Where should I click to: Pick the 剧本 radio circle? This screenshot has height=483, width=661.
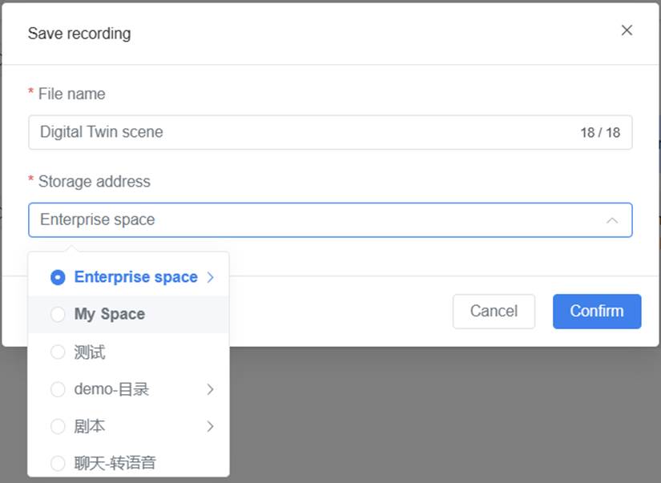58,426
